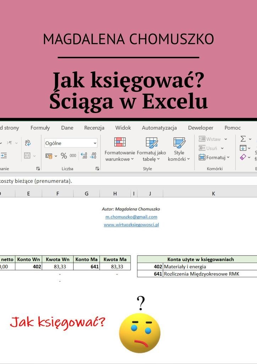257x364 pixels.
Task: Decrease decimal places
Action: [x=93, y=156]
